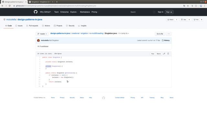The image size is (207, 116).
Task: Open the Marketplace header link
Action: pyautogui.click(x=85, y=12)
